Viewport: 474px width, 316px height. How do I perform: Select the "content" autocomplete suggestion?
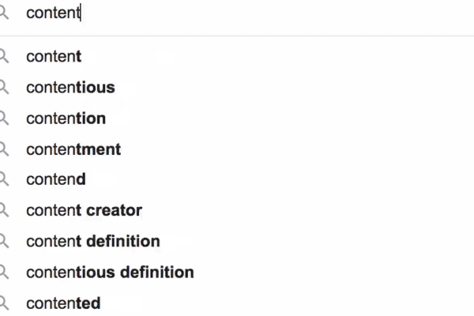pyautogui.click(x=54, y=57)
